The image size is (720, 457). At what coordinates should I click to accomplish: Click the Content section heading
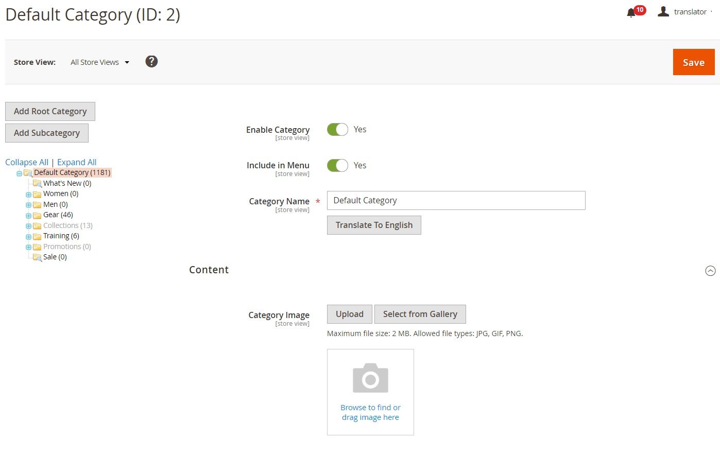tap(209, 270)
